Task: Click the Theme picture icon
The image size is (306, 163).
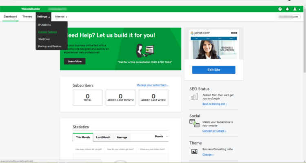Action: coord(194,151)
